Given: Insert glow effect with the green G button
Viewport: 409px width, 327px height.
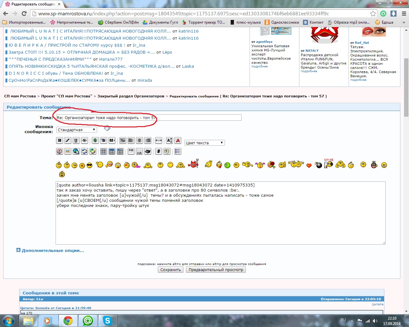Looking at the screenshot, I should [x=95, y=141].
